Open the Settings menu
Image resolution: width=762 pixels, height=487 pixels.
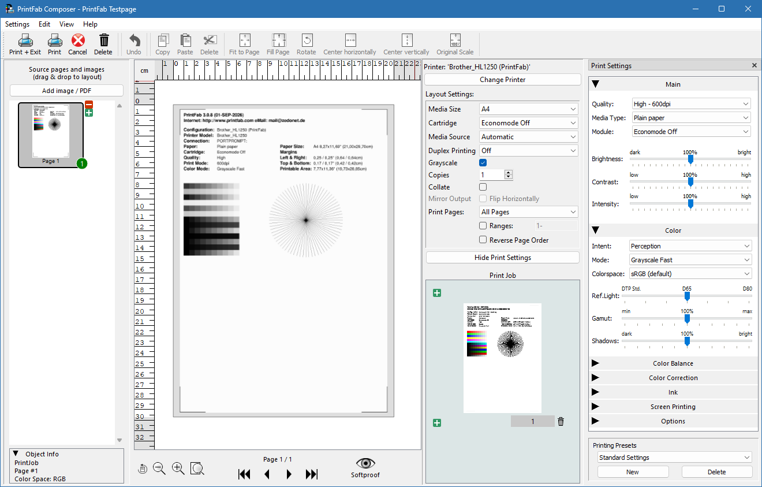point(17,24)
